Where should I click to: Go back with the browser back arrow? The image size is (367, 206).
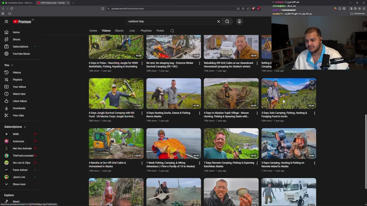[3, 9]
